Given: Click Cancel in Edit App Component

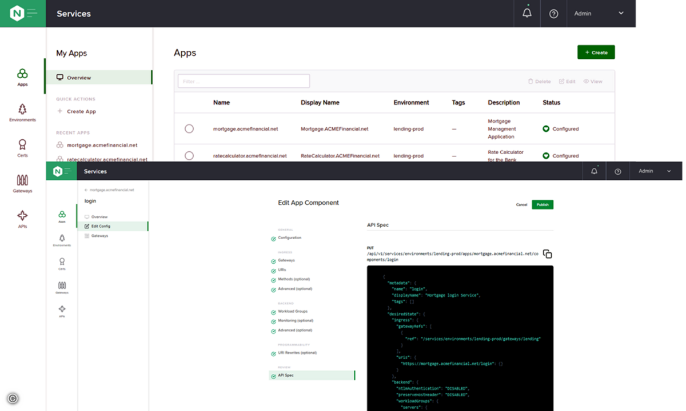Looking at the screenshot, I should pyautogui.click(x=521, y=204).
